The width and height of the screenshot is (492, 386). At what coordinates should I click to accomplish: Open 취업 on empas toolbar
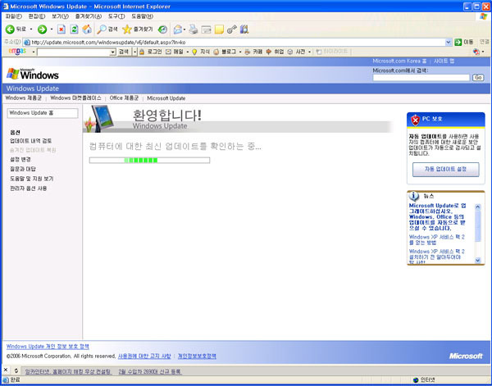(275, 52)
